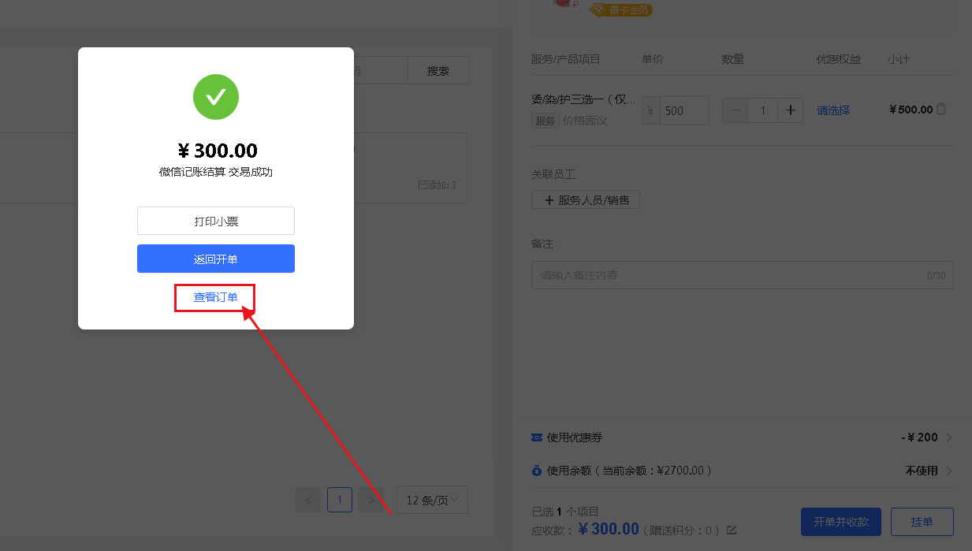The image size is (972, 551).
Task: Expand the 使用优惠券 coupon row chevron
Action: pos(948,437)
